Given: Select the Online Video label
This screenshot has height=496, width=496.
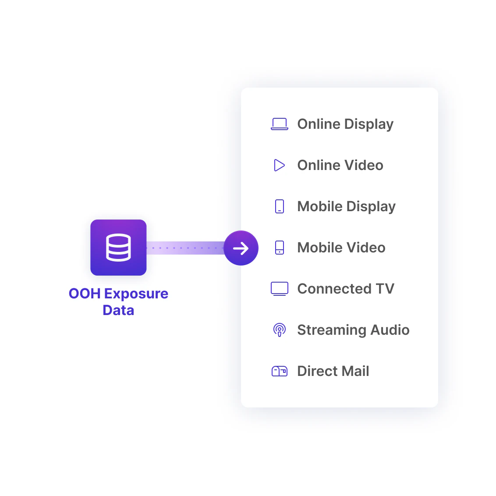Looking at the screenshot, I should (340, 165).
